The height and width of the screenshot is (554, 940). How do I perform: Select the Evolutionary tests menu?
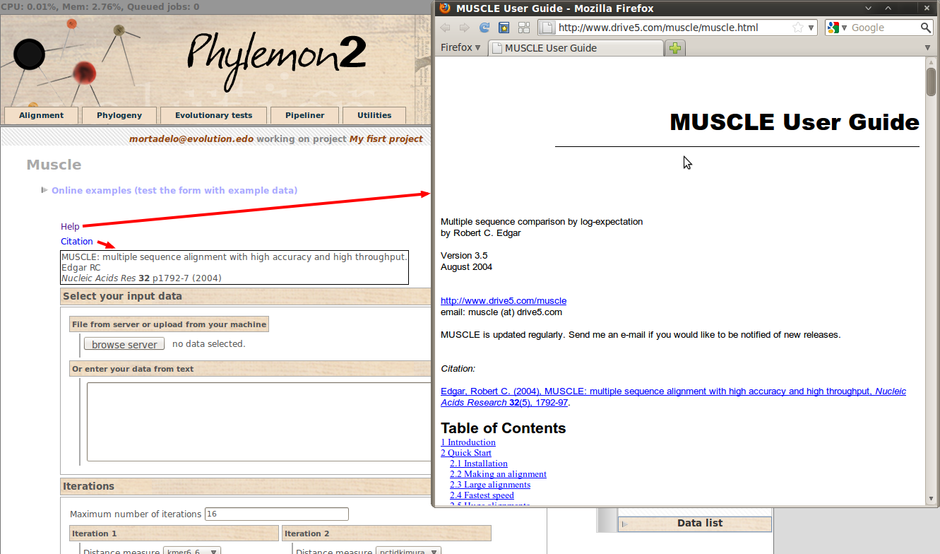pyautogui.click(x=213, y=115)
